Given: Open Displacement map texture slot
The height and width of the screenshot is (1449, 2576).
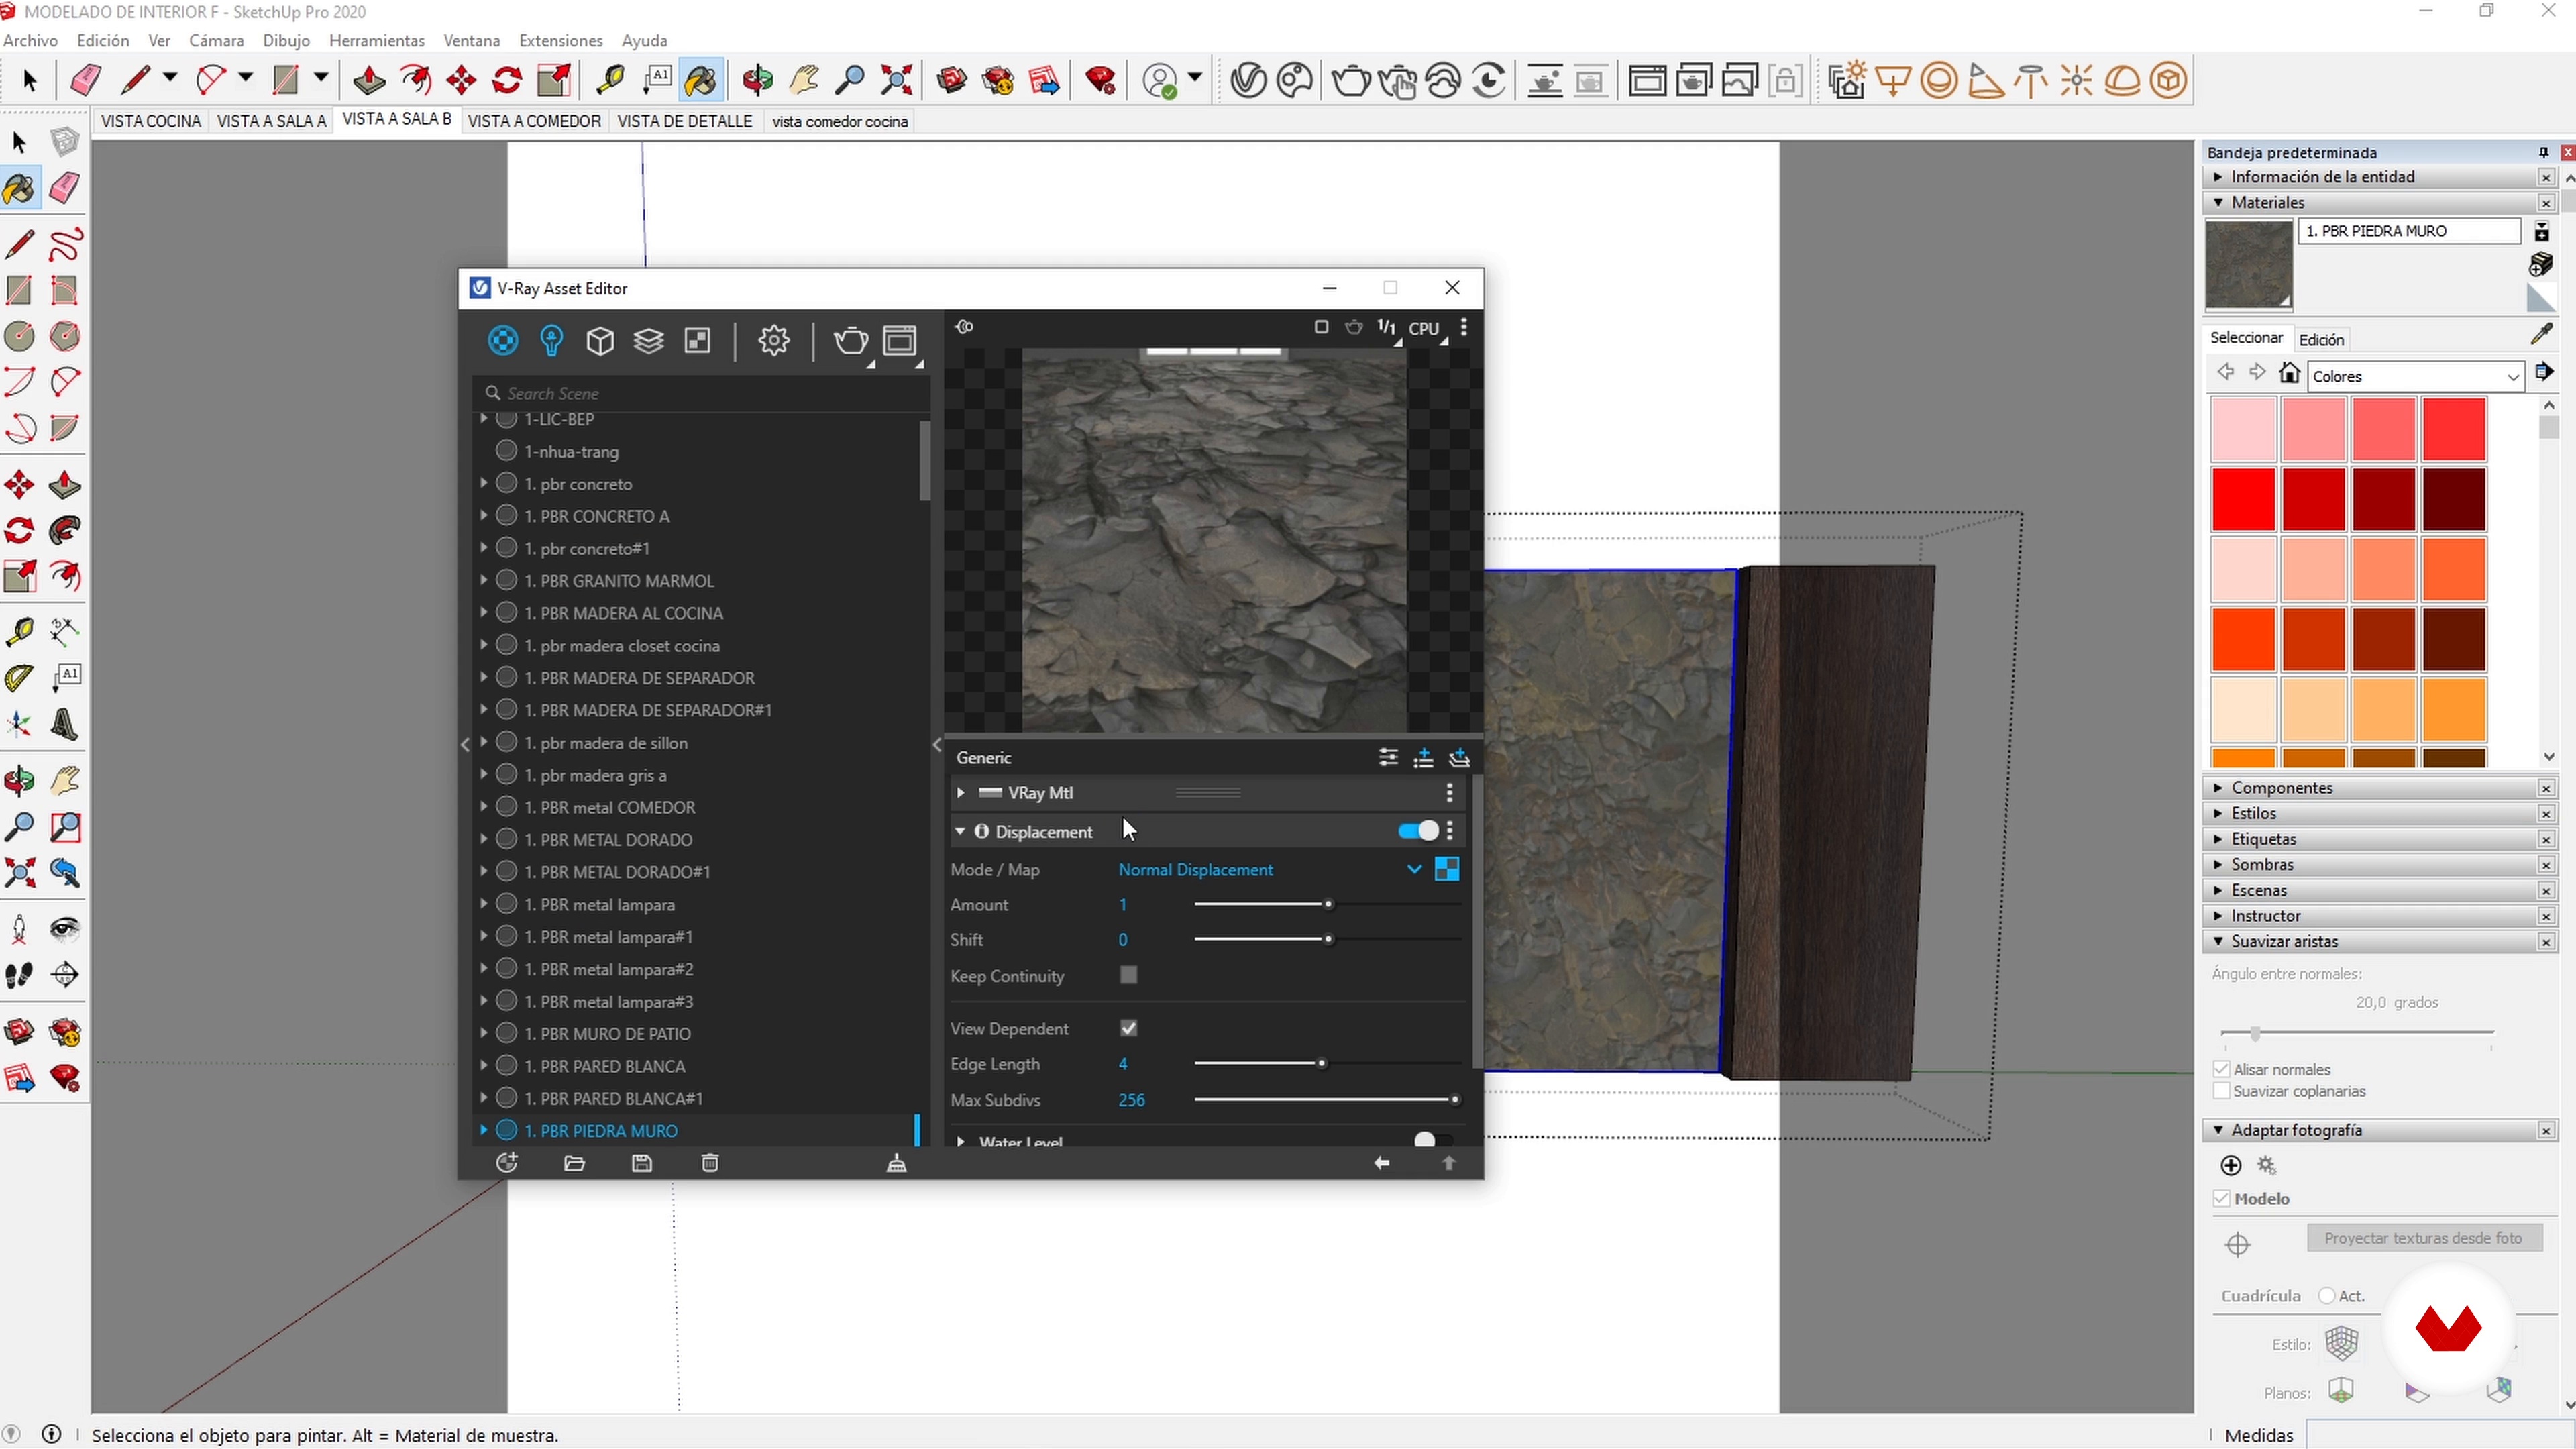Looking at the screenshot, I should pos(1447,869).
